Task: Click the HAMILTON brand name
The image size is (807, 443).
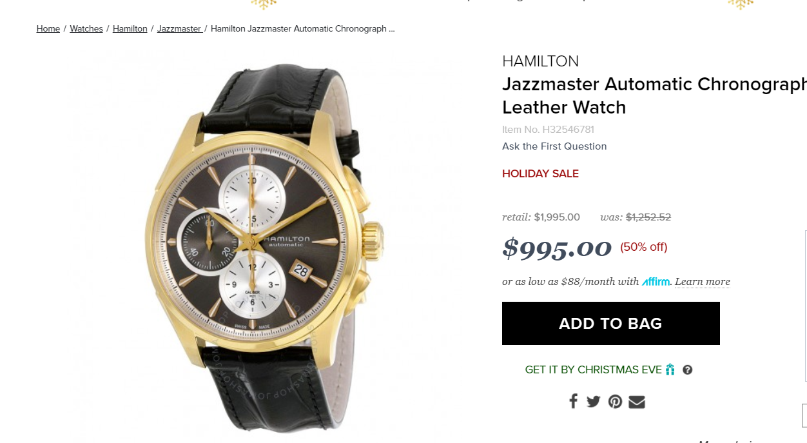Action: 540,61
